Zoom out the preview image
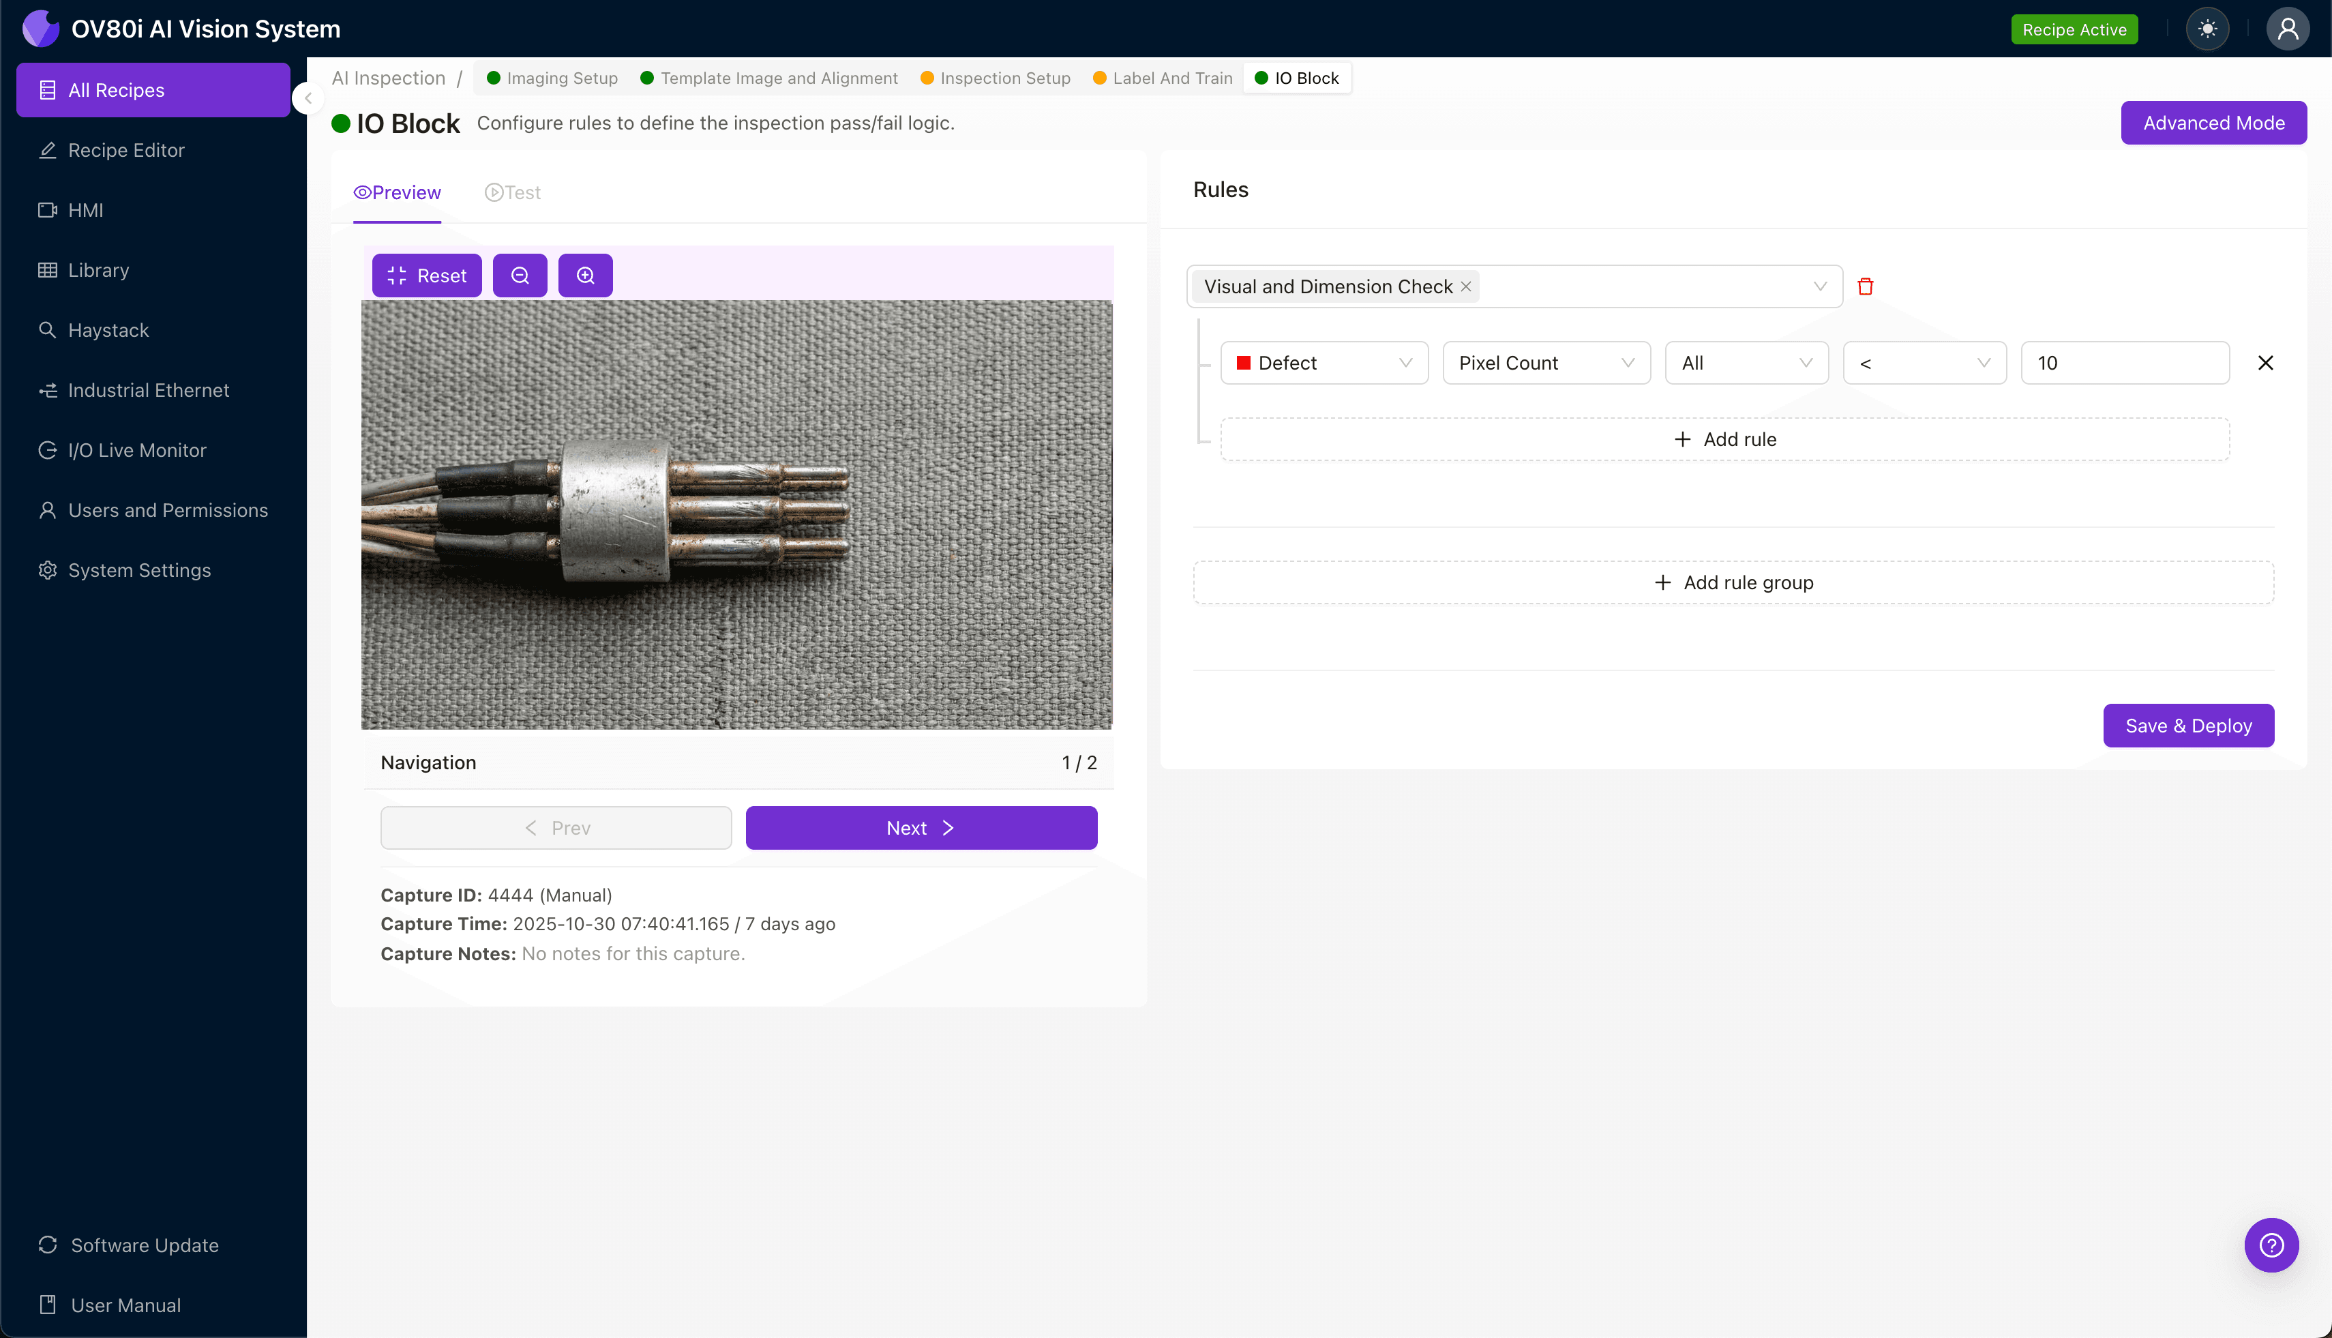 520,276
